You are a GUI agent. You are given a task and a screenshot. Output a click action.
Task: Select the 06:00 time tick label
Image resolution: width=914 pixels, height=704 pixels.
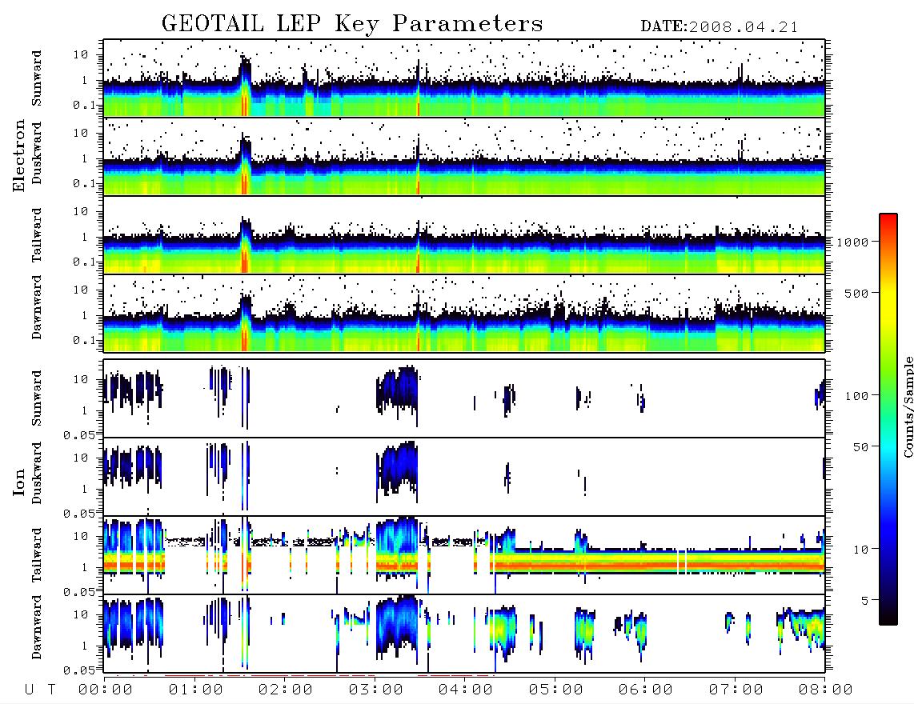pos(646,690)
